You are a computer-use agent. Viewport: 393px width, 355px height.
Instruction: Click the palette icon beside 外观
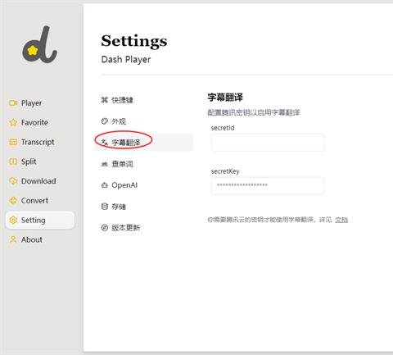click(105, 121)
